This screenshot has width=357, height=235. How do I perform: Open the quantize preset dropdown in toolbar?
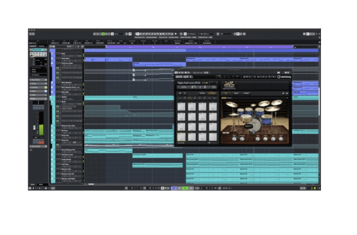226,34
